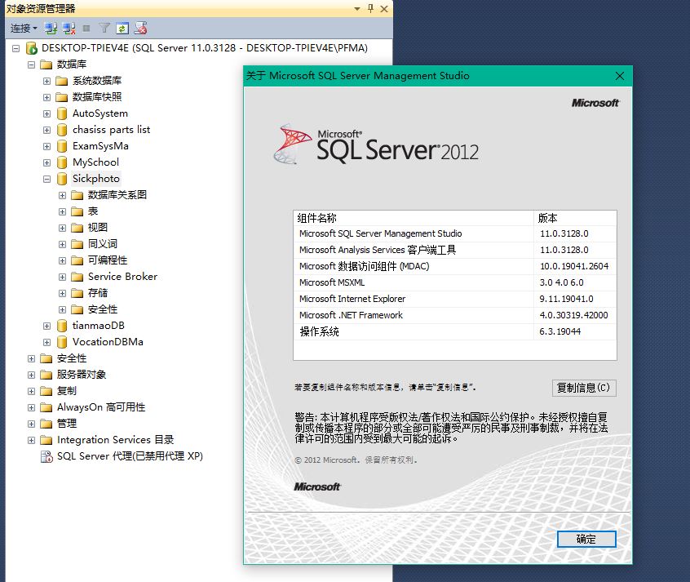
Task: Click the 可编程性 folder icon
Action: (77, 260)
